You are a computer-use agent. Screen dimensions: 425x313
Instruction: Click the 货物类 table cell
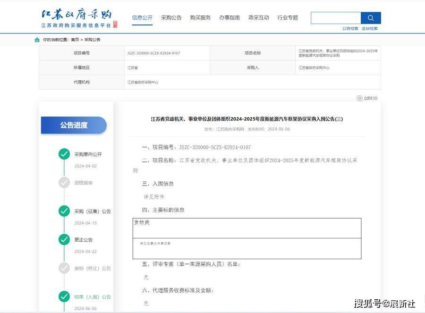coord(247,228)
